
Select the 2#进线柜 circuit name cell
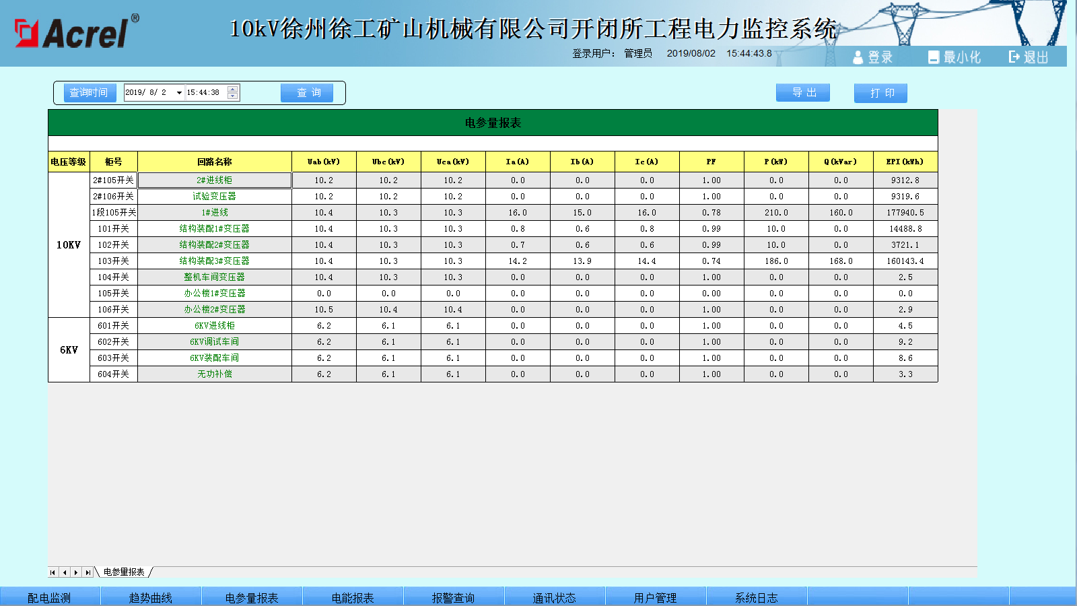pyautogui.click(x=215, y=180)
